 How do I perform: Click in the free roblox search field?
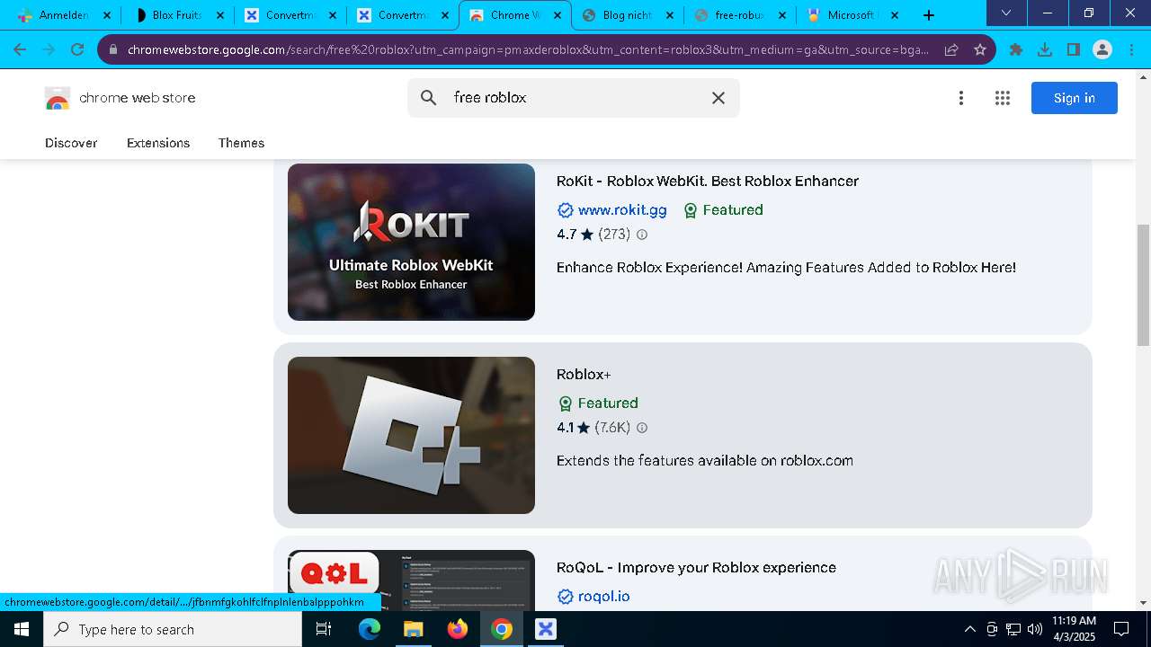pyautogui.click(x=574, y=98)
